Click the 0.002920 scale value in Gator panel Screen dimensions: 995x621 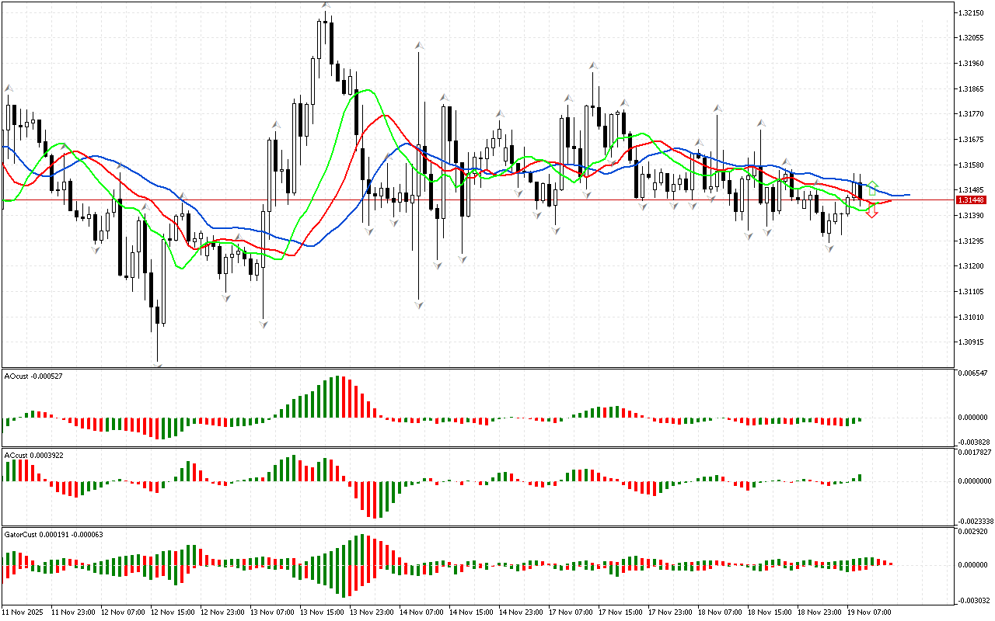pyautogui.click(x=972, y=533)
